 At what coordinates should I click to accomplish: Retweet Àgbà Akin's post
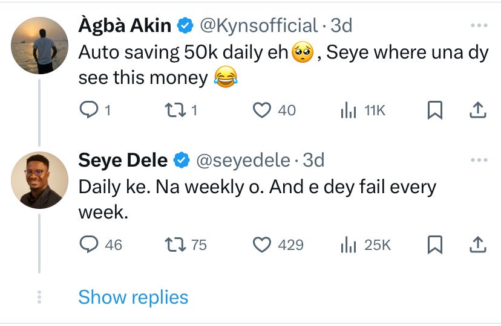click(175, 110)
